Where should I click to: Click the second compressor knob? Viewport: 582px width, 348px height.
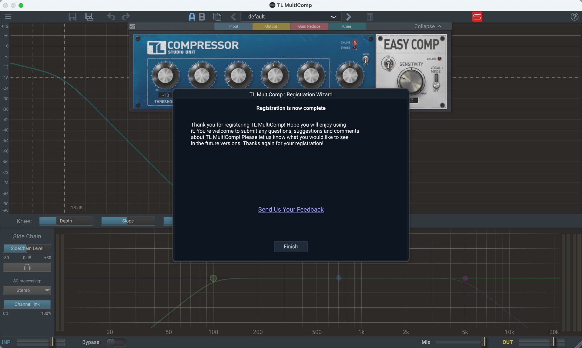[202, 76]
